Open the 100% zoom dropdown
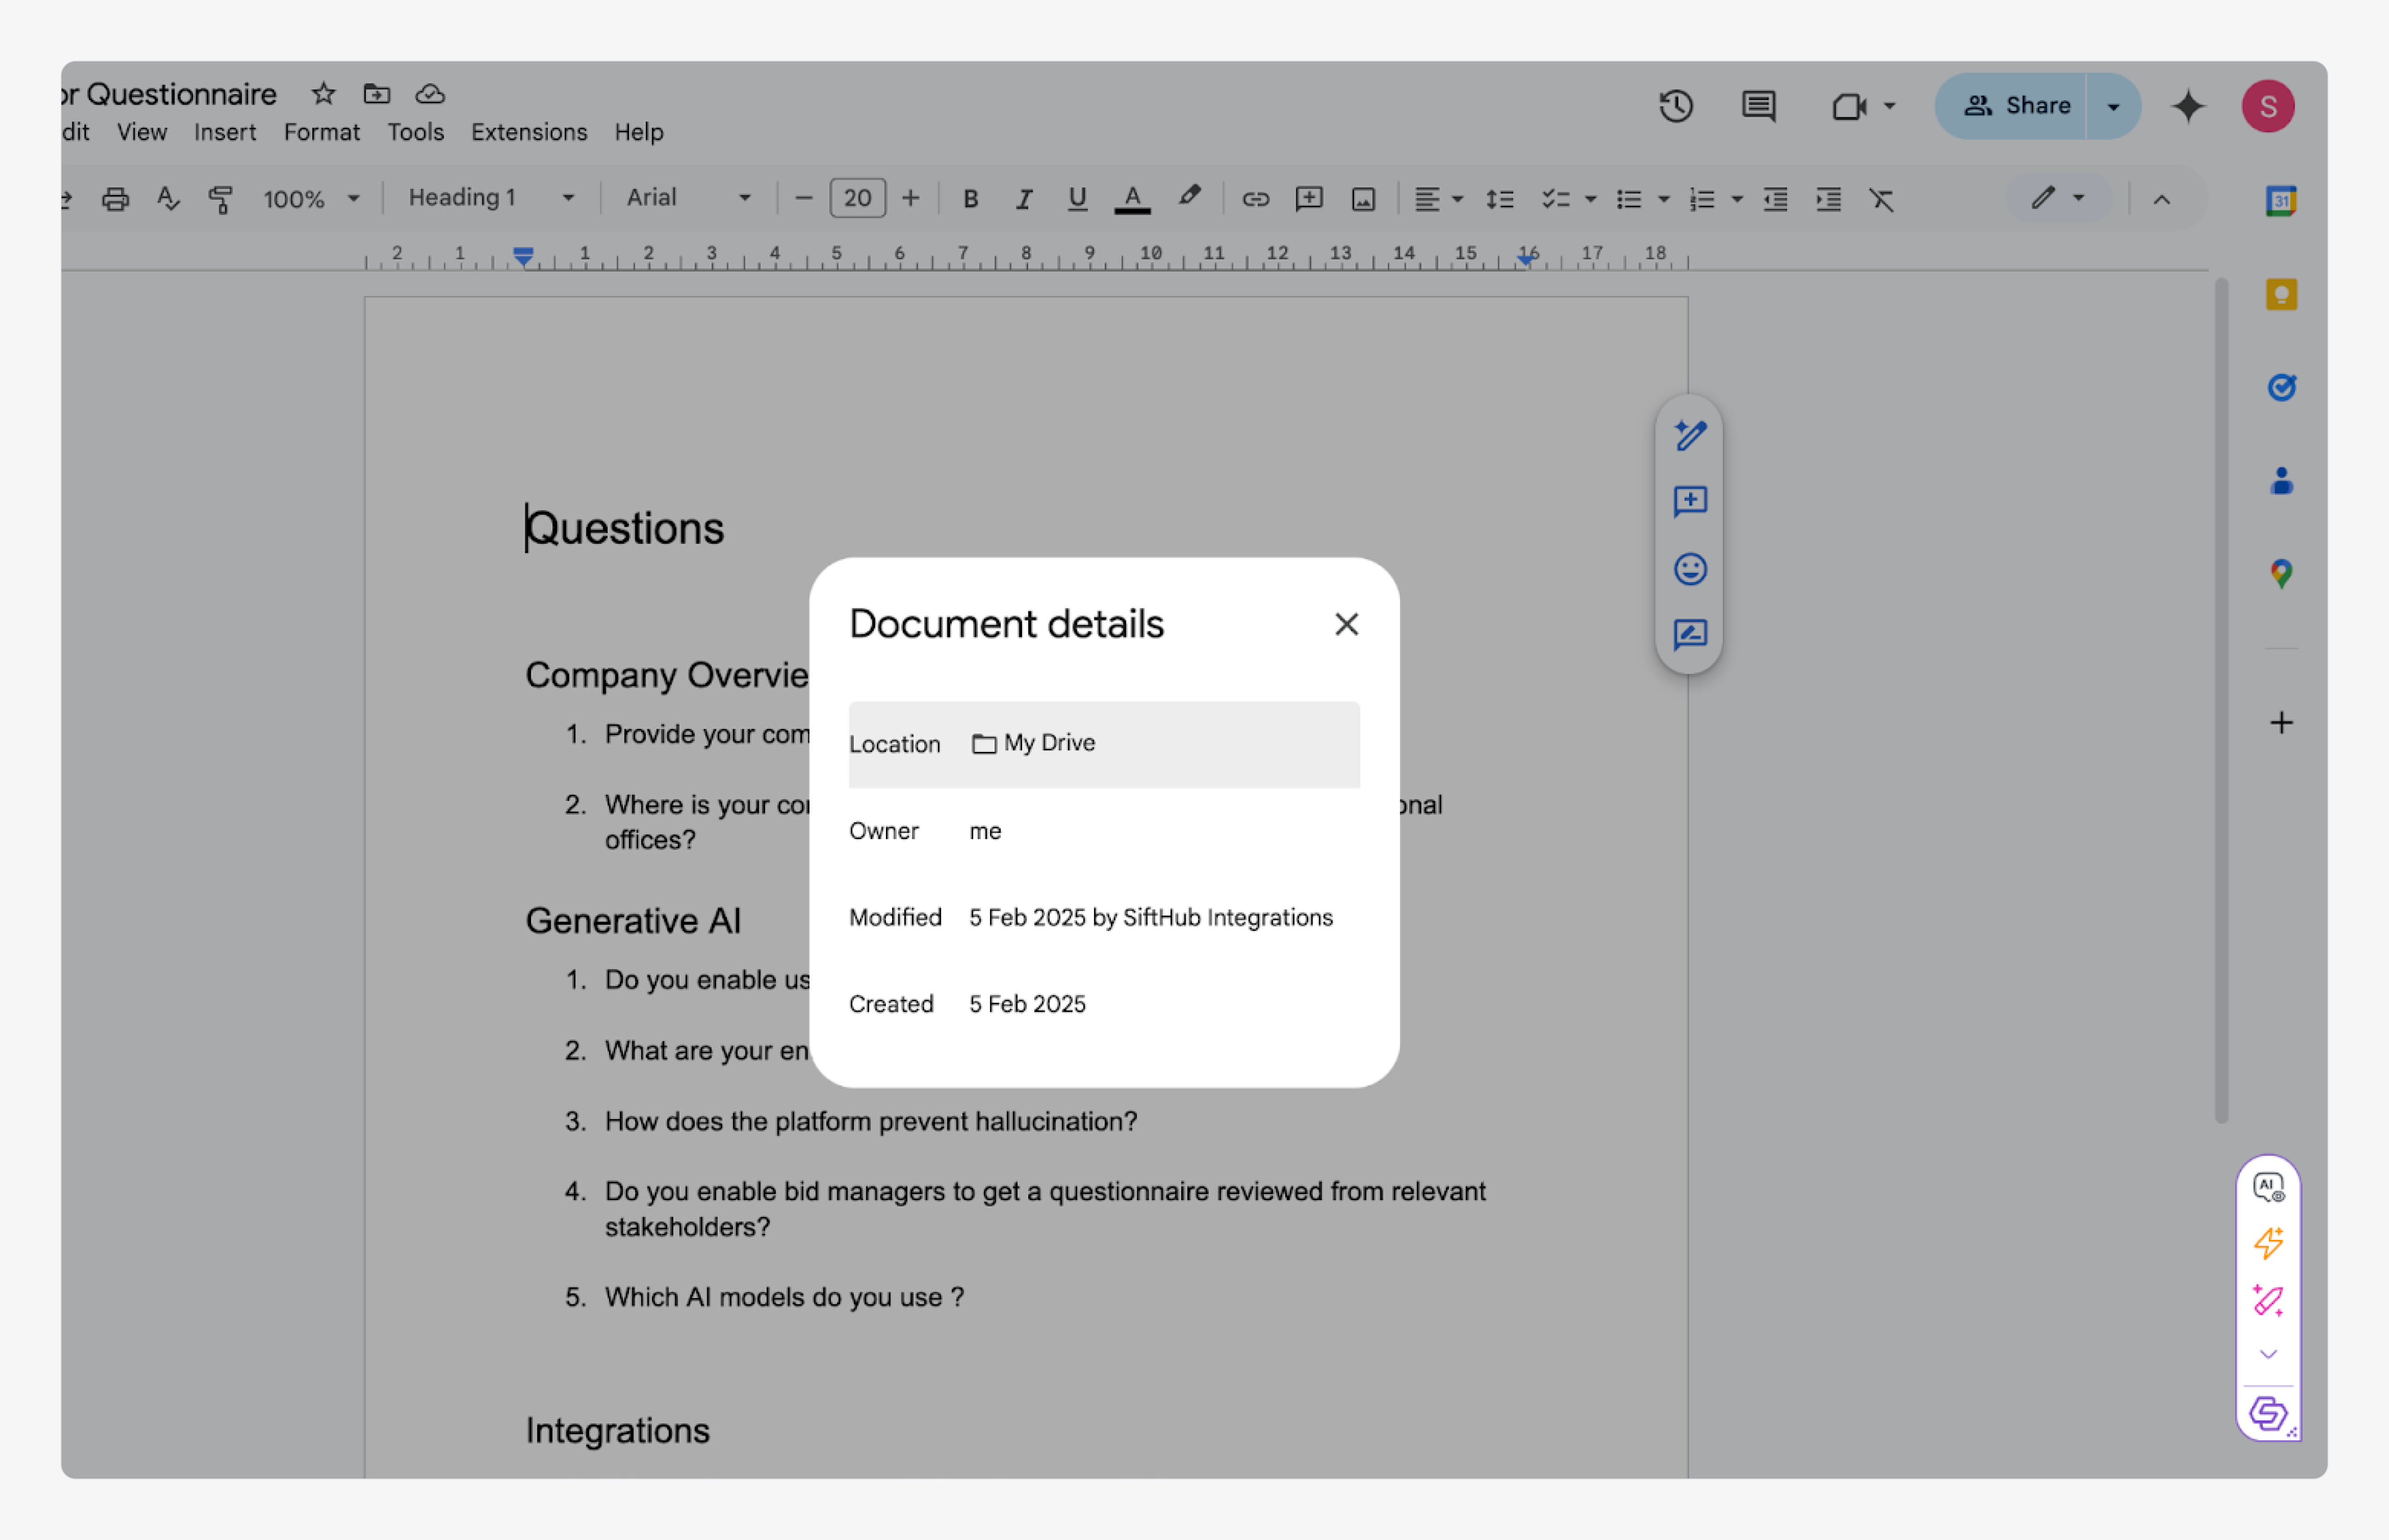The height and width of the screenshot is (1540, 2389). tap(310, 199)
